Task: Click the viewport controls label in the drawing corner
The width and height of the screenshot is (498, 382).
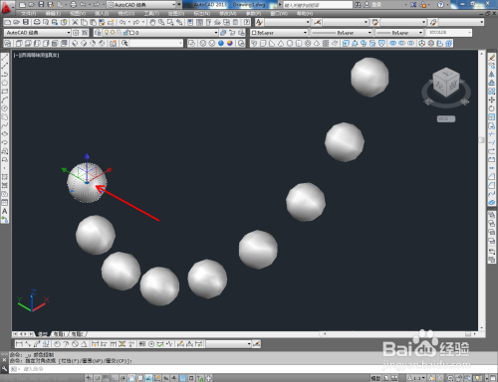Action: point(36,56)
